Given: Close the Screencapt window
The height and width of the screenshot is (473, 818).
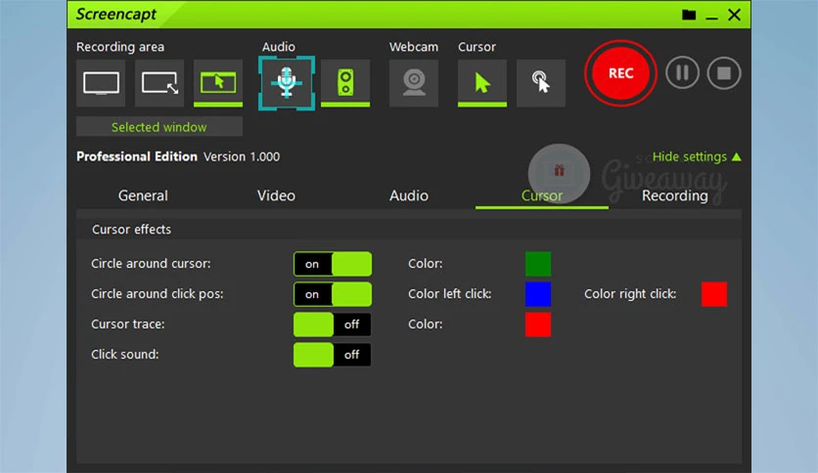Looking at the screenshot, I should pos(734,15).
